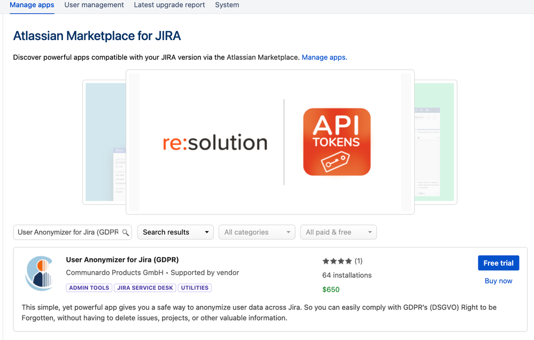
Task: Follow the Manage apps link
Action: click(323, 57)
